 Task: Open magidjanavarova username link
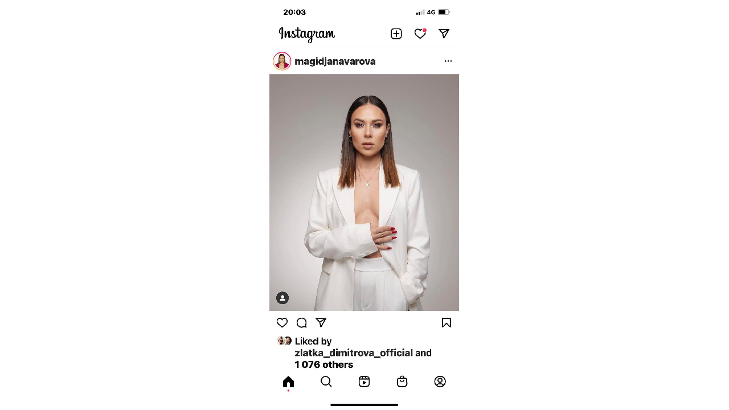click(x=335, y=61)
